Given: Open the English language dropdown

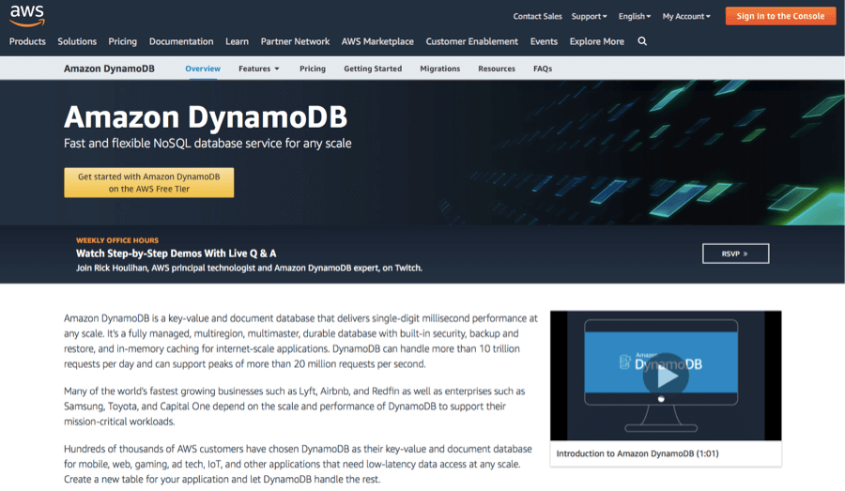Looking at the screenshot, I should [x=635, y=16].
